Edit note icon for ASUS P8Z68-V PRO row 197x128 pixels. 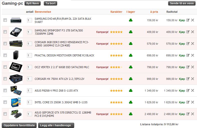point(188,91)
